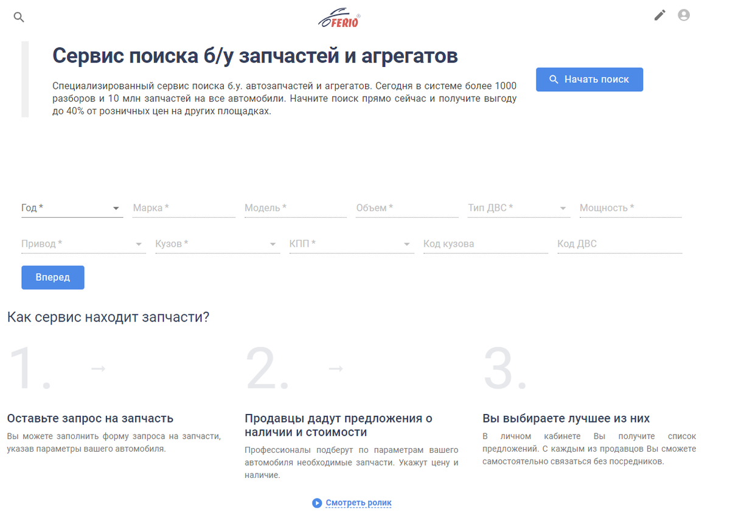Select the Модель text field
The image size is (730, 524).
click(x=294, y=208)
